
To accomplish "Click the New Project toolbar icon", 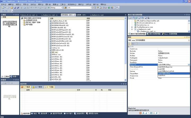I will (3, 8).
